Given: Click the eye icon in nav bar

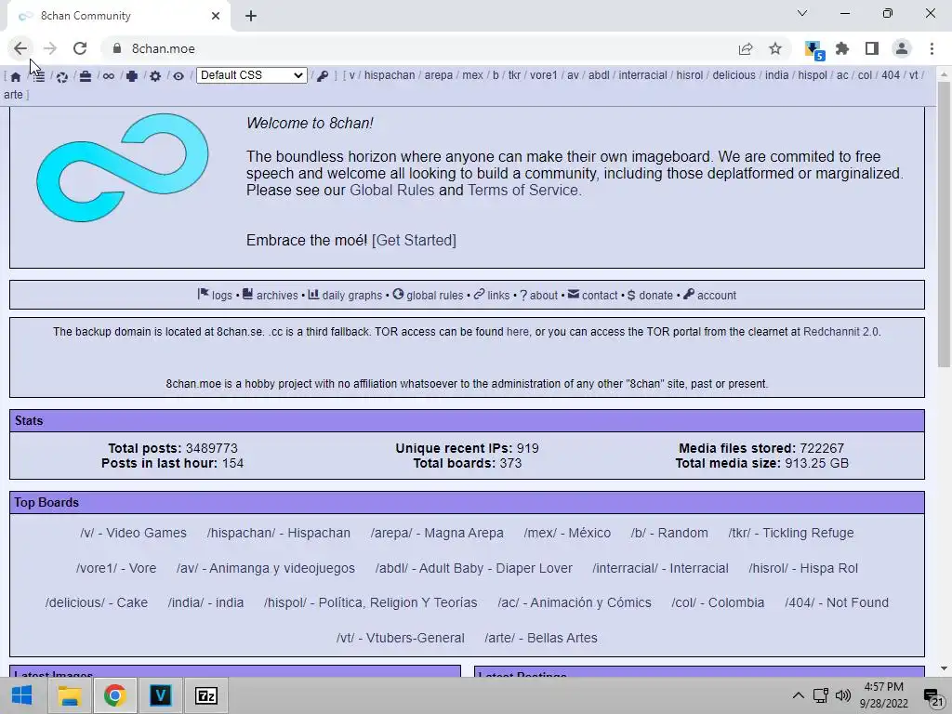Looking at the screenshot, I should tap(178, 76).
